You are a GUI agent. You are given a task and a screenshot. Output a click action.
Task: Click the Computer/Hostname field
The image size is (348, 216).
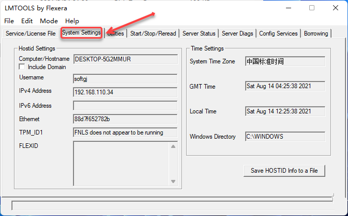coord(126,59)
